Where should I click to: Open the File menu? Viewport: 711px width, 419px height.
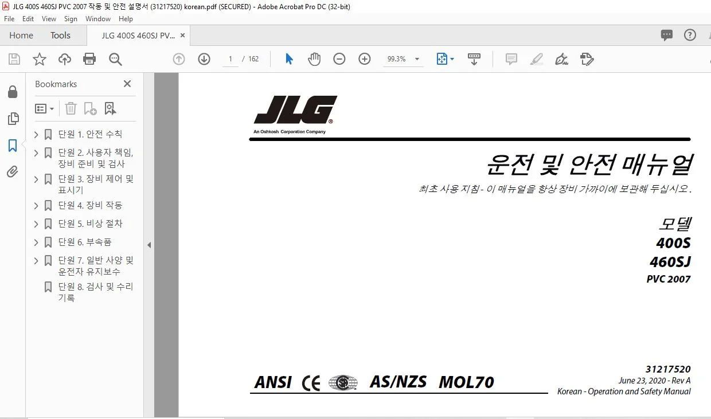(9, 19)
